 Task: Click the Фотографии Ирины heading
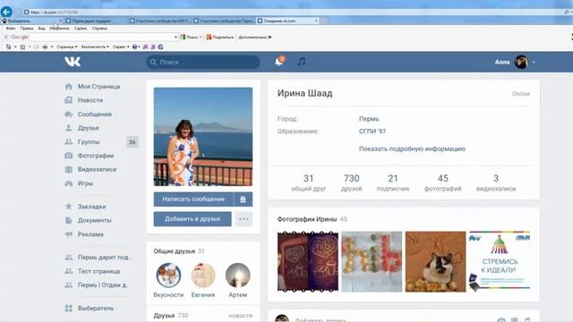click(x=306, y=219)
